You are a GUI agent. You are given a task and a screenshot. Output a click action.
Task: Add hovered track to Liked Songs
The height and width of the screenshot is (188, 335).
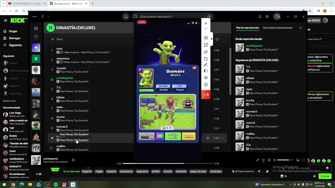(208, 138)
